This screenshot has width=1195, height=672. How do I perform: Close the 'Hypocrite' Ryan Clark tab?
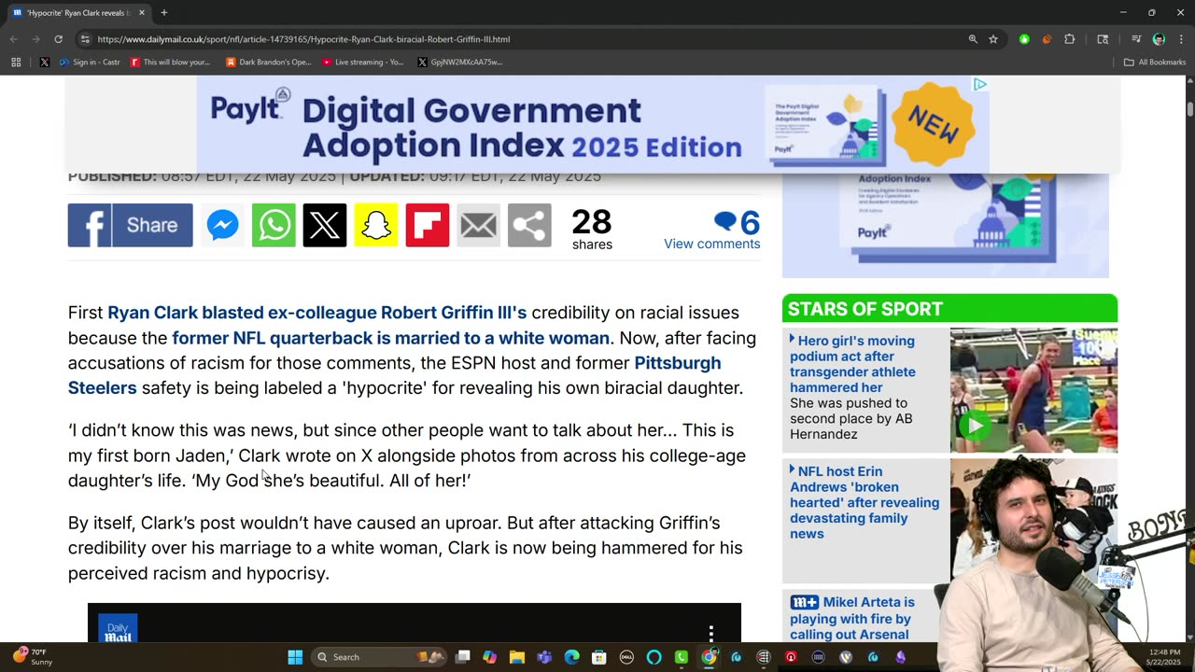[x=142, y=13]
